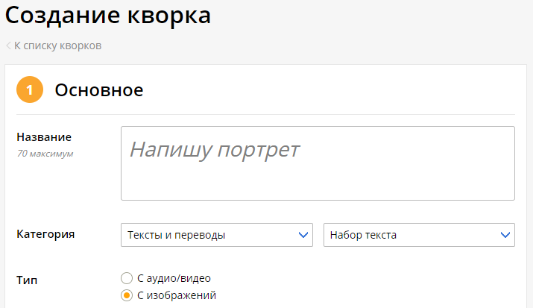The height and width of the screenshot is (308, 533).
Task: Click the Создание кворка page title
Action: coord(108,15)
